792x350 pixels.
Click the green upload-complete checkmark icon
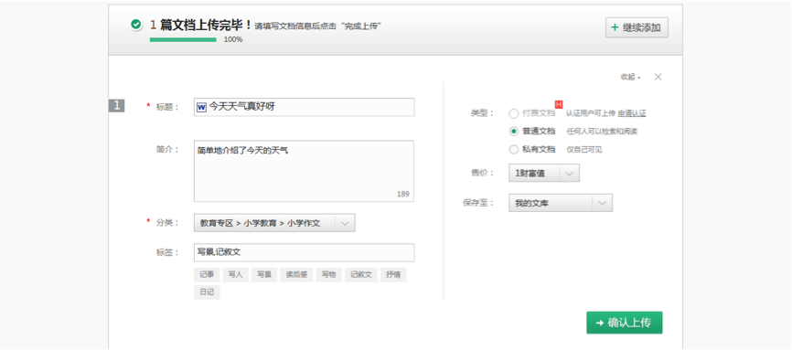[x=135, y=25]
